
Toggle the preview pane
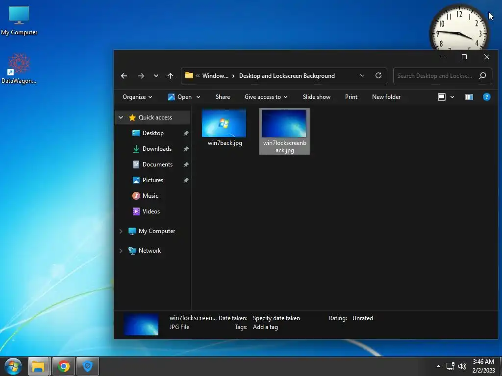469,97
